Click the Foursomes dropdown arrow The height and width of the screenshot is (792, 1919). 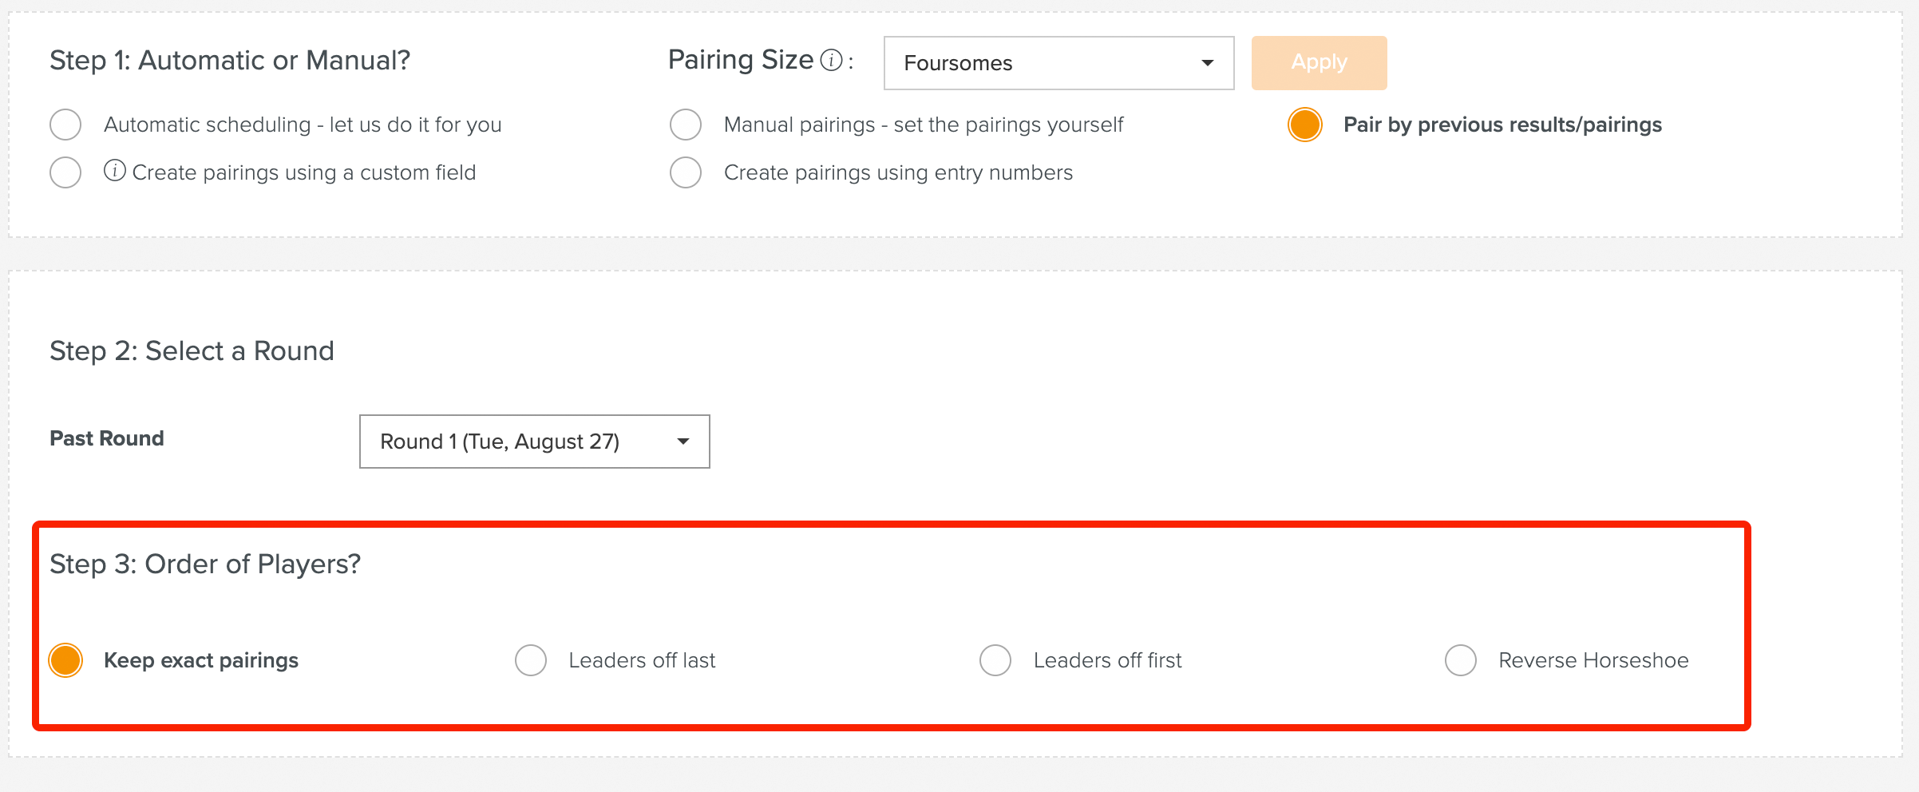[x=1208, y=63]
